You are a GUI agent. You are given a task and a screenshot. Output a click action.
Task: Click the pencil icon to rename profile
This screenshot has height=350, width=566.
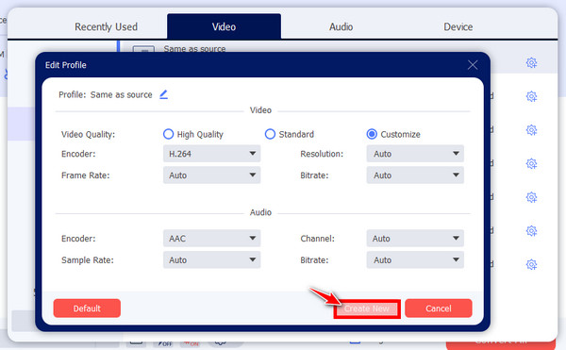pyautogui.click(x=164, y=94)
